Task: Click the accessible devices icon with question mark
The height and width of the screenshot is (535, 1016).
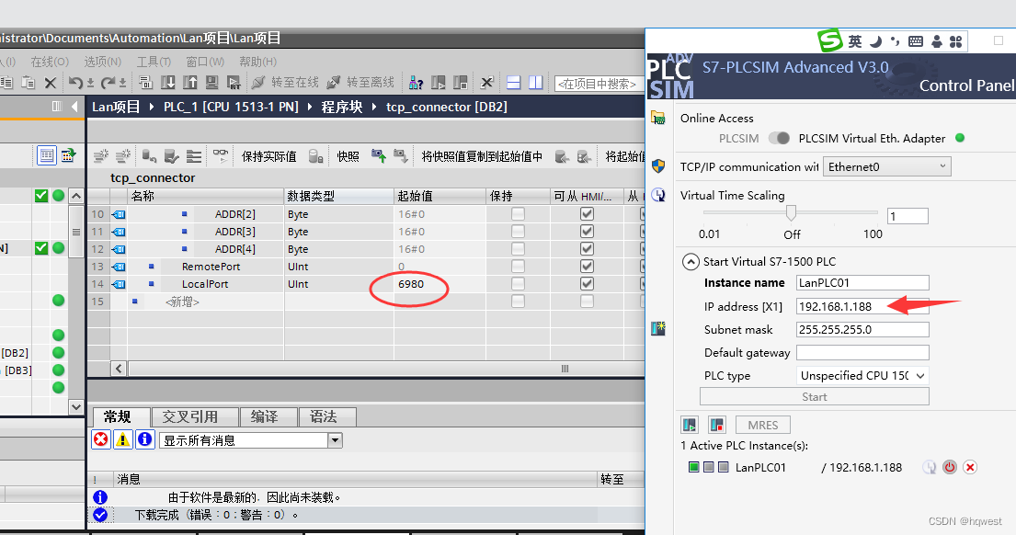Action: click(416, 83)
